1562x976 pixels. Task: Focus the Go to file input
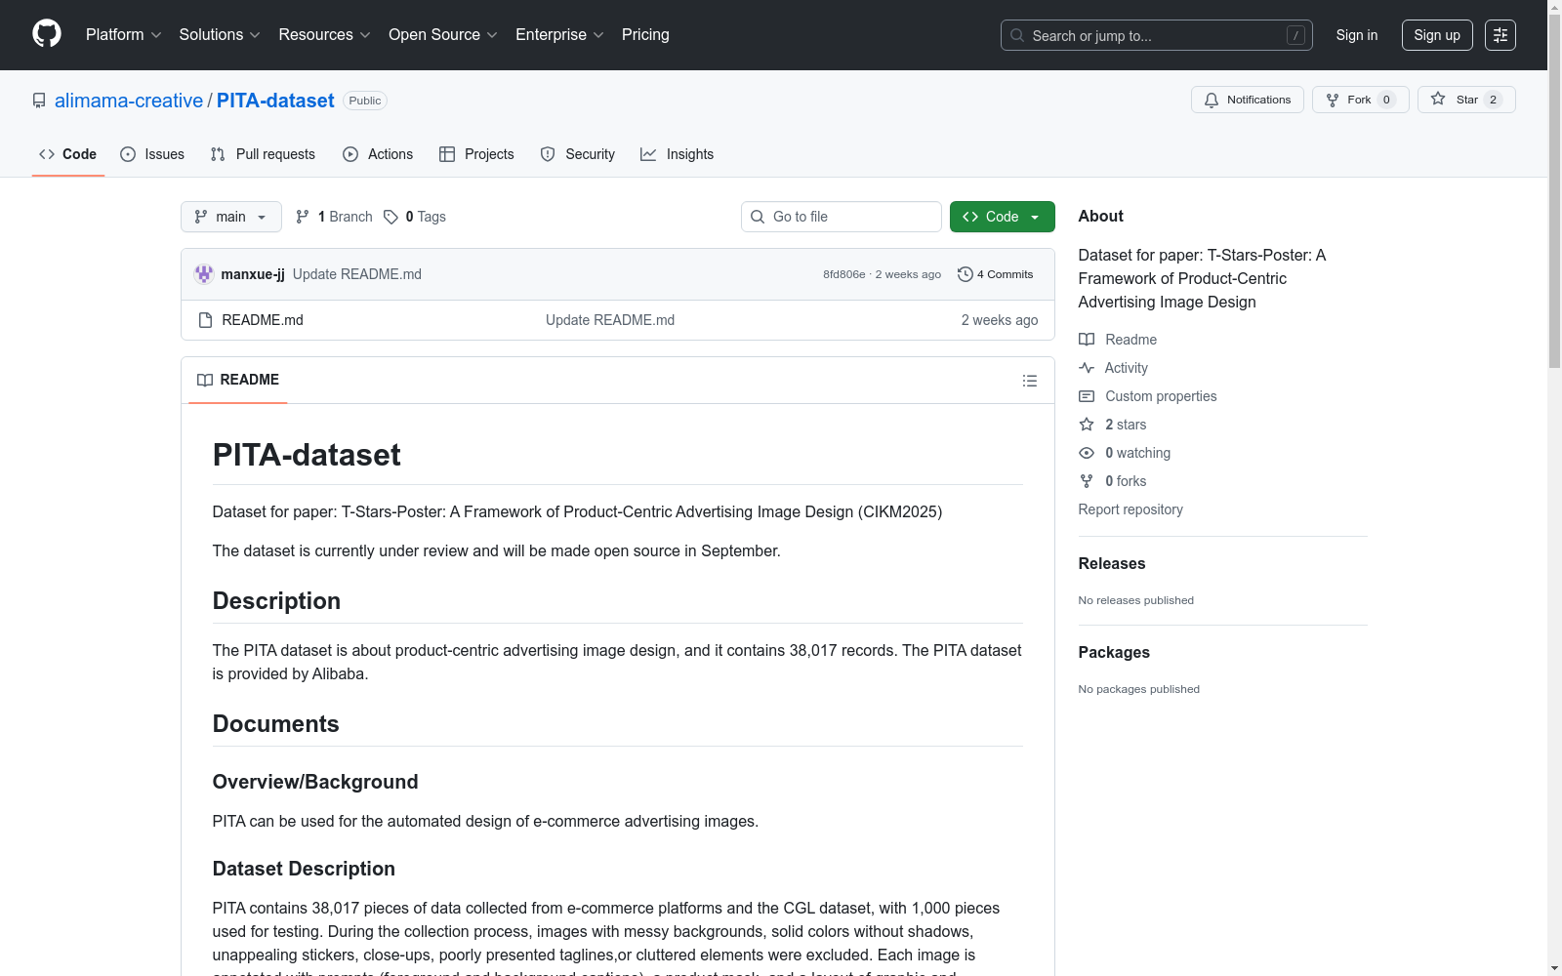coord(842,217)
